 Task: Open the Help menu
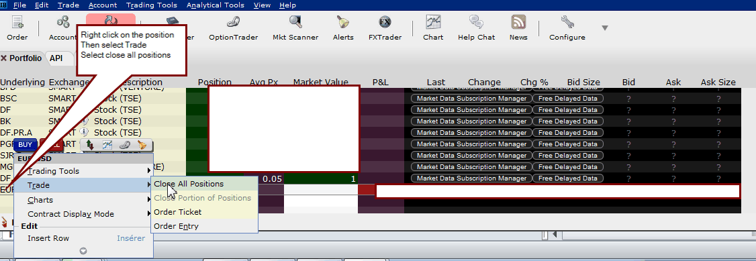point(287,5)
